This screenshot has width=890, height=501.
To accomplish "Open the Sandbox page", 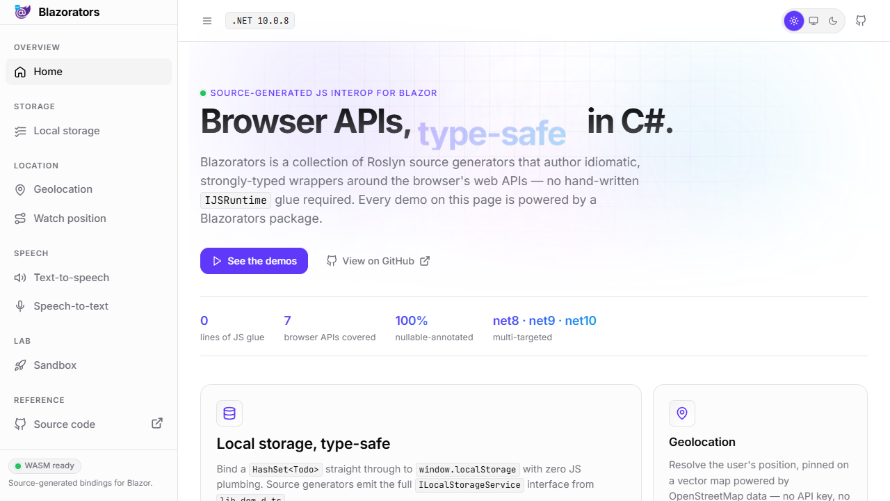I will pyautogui.click(x=88, y=365).
